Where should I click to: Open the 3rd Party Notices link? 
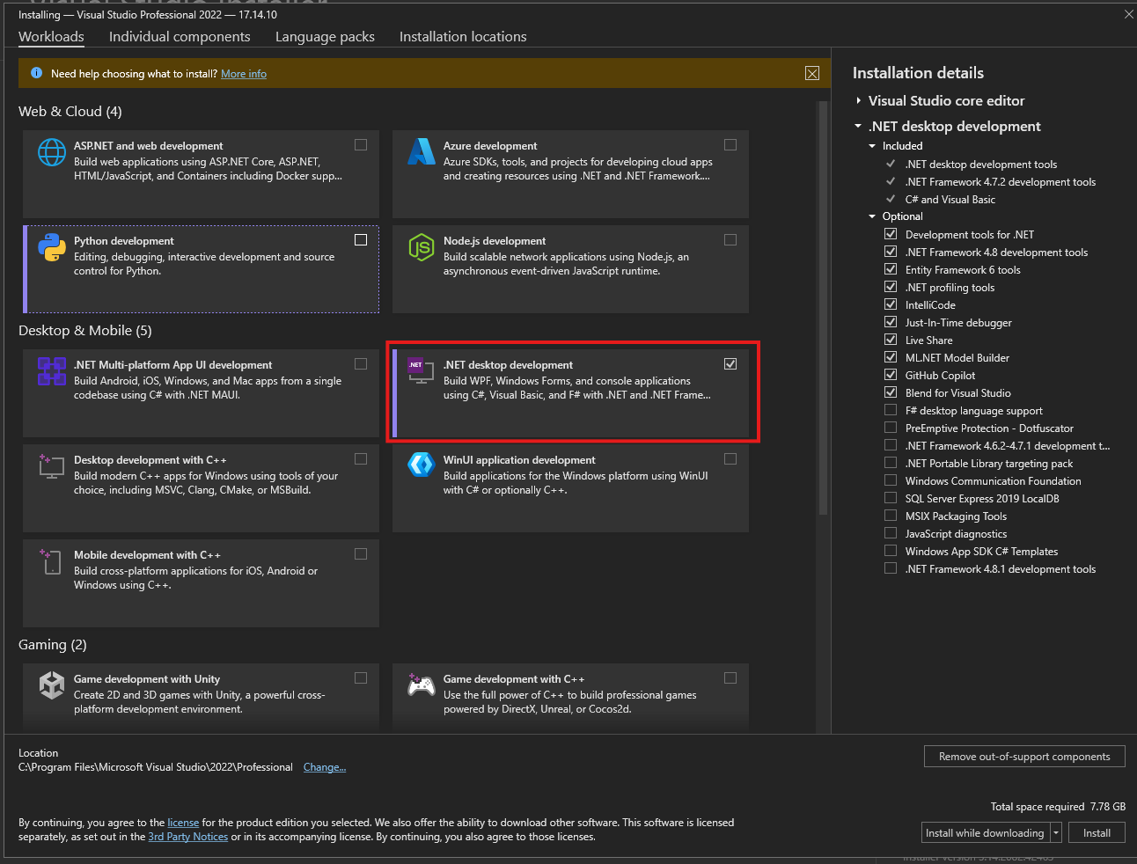pyautogui.click(x=187, y=837)
